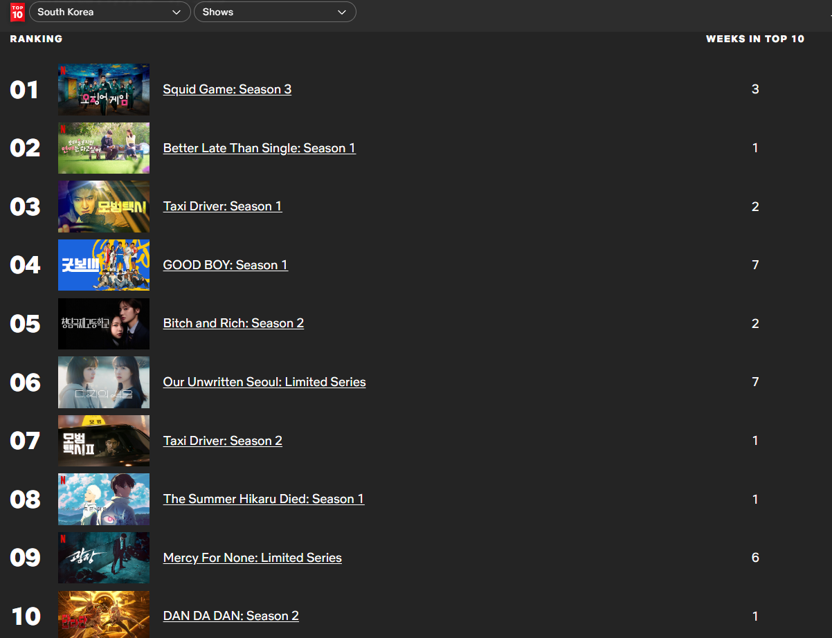Click the Bitch and Rich thumbnail
832x638 pixels.
tap(104, 323)
